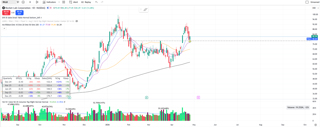Add a compare symbol with plus icon
Screen dimensions: 320x127
tap(23, 2)
